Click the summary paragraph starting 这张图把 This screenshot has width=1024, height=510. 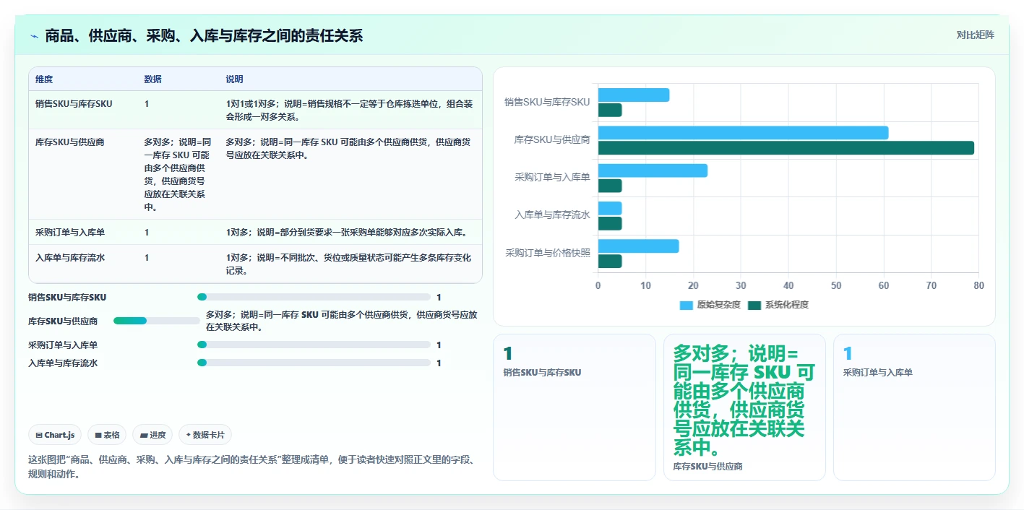tap(251, 467)
